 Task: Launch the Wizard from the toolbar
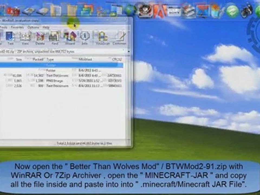[x=70, y=38]
